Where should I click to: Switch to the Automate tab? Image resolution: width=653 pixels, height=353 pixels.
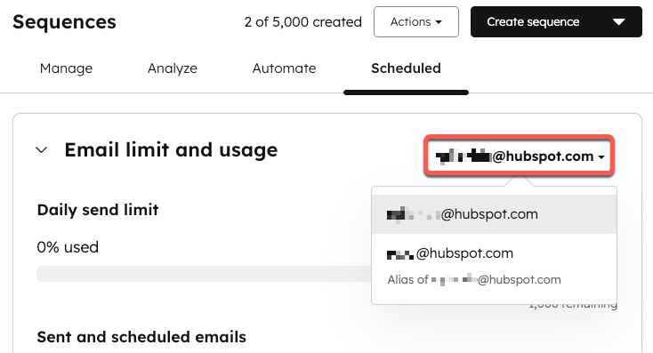pos(284,68)
